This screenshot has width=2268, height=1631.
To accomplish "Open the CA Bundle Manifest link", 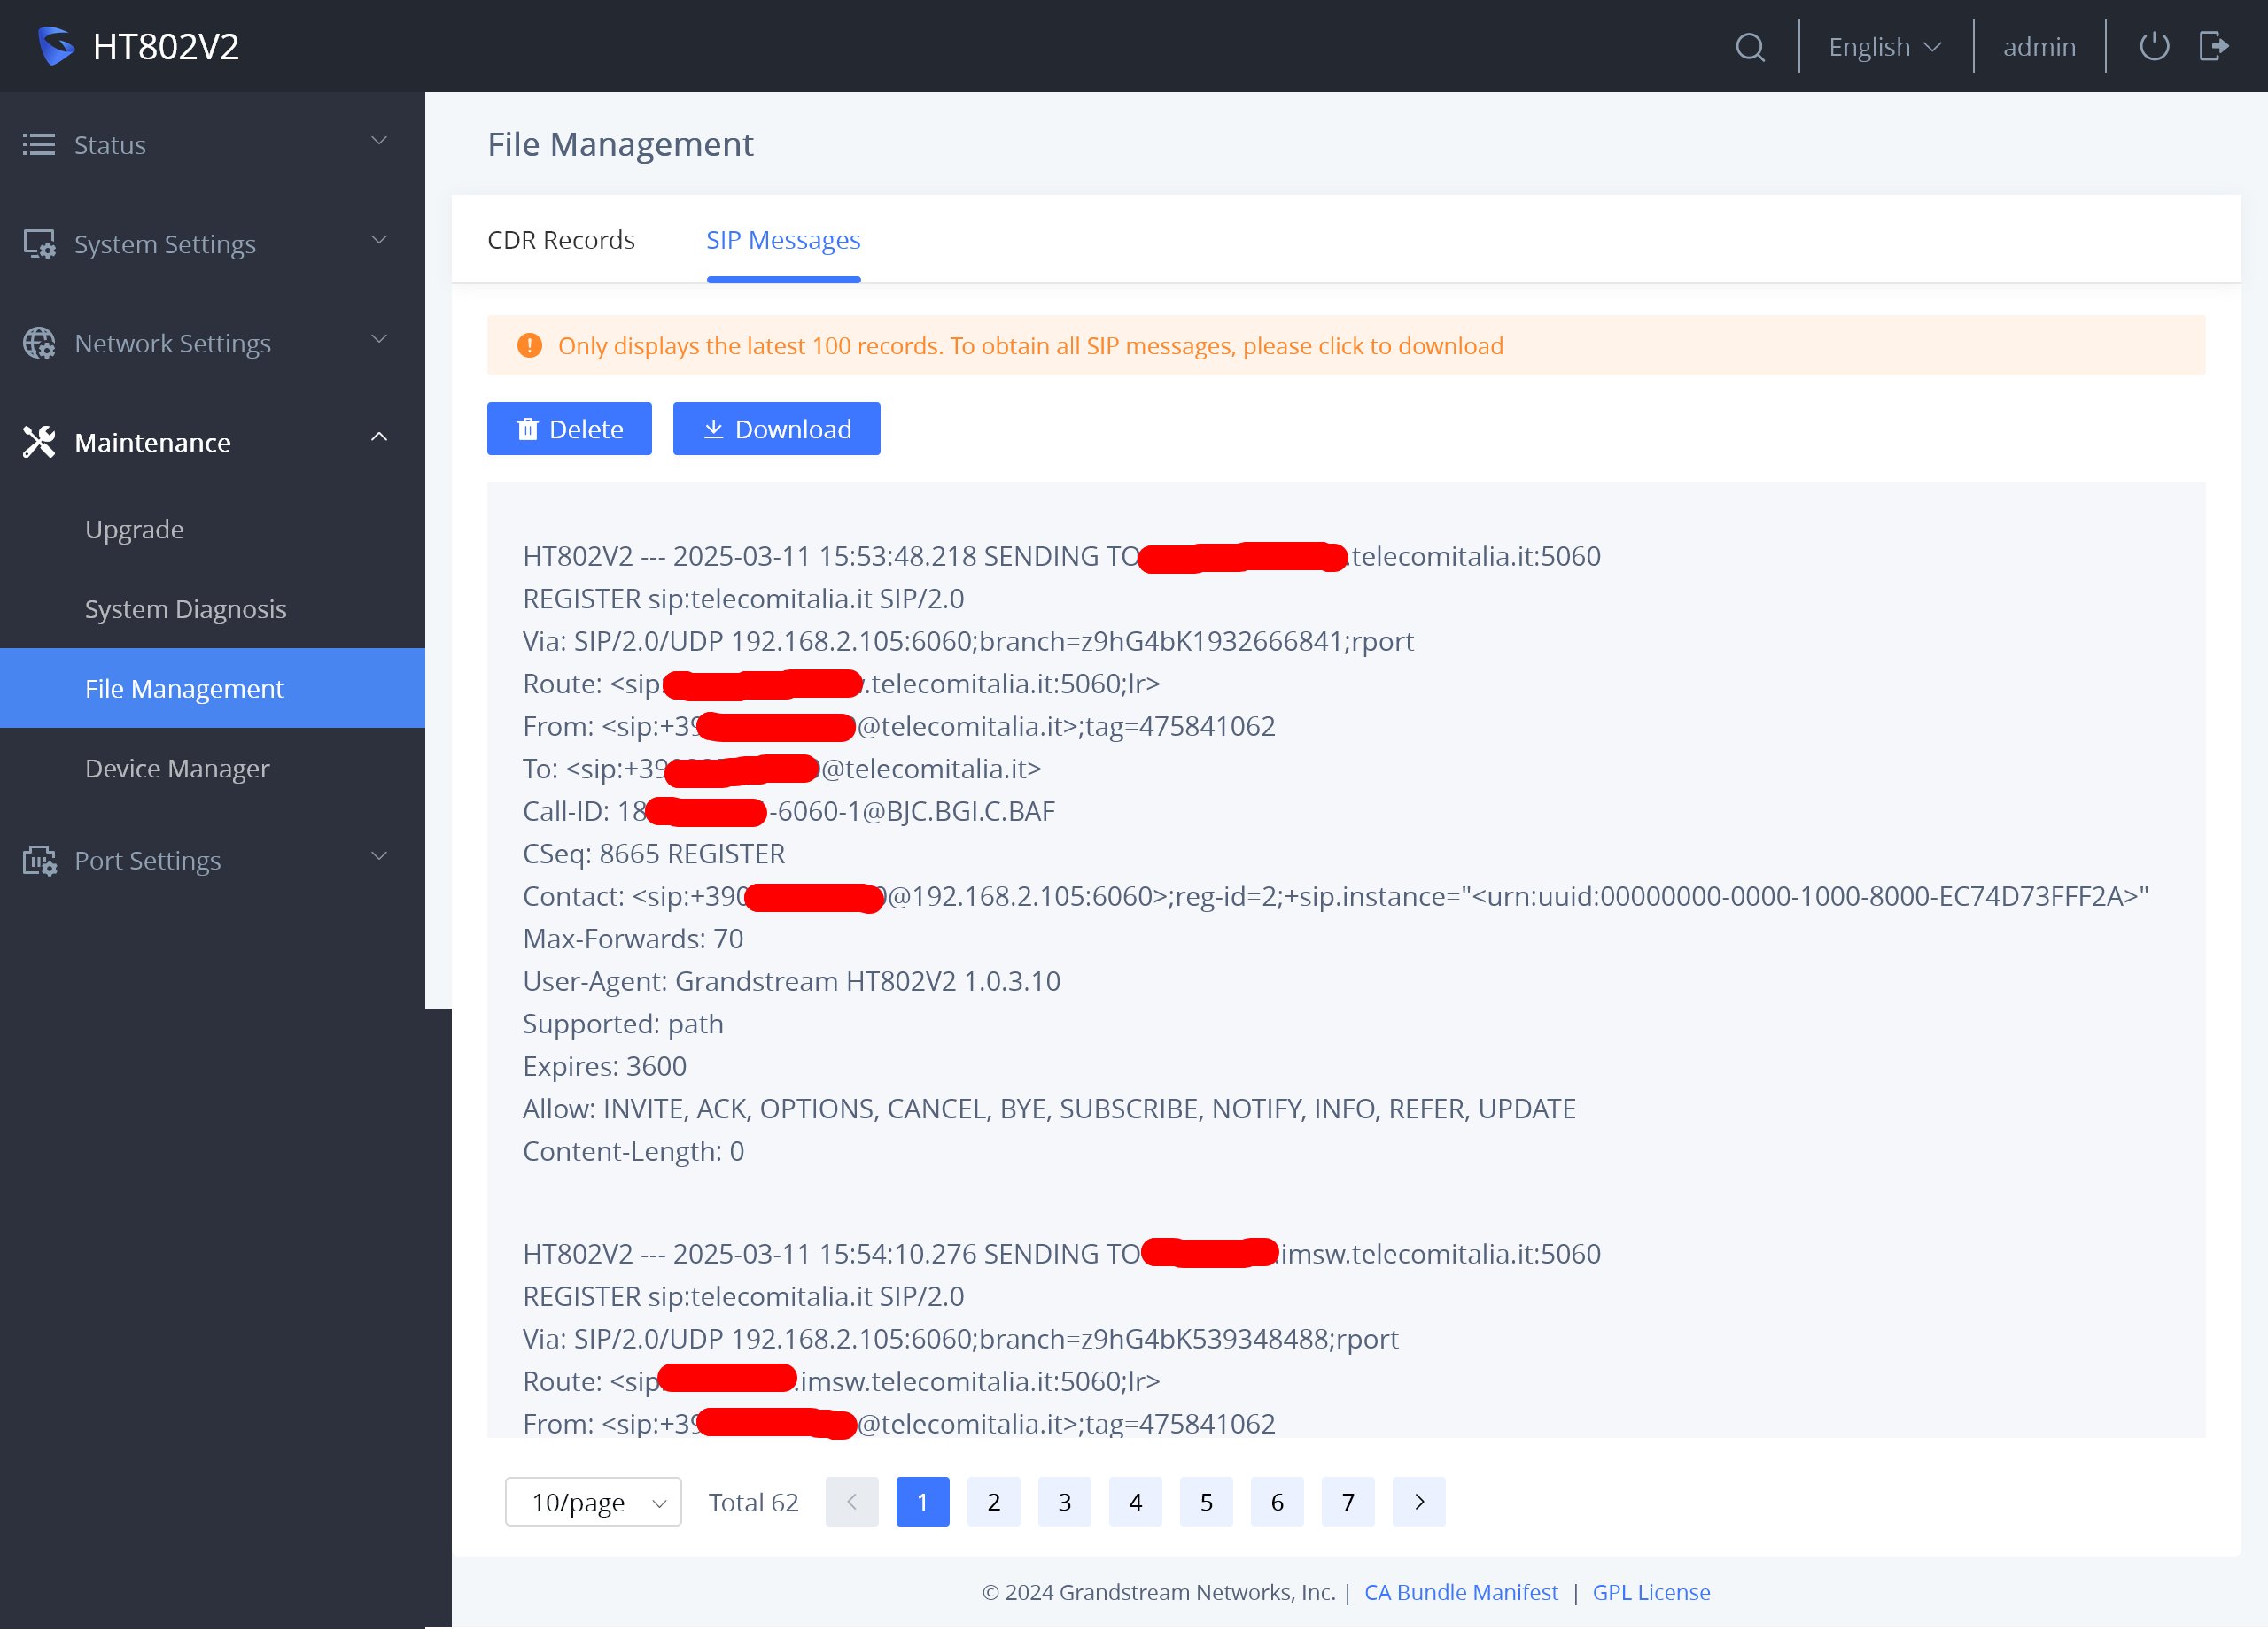I will click(1461, 1591).
